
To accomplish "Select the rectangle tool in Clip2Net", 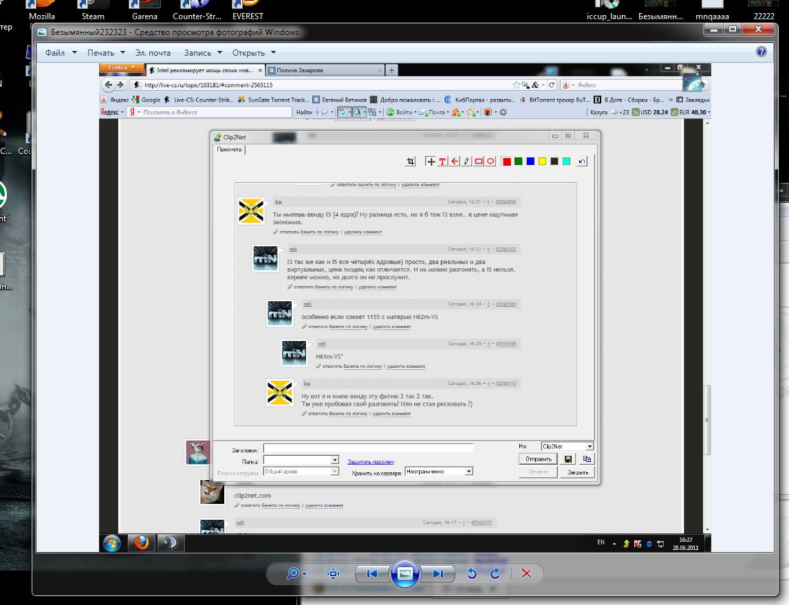I will coord(479,162).
